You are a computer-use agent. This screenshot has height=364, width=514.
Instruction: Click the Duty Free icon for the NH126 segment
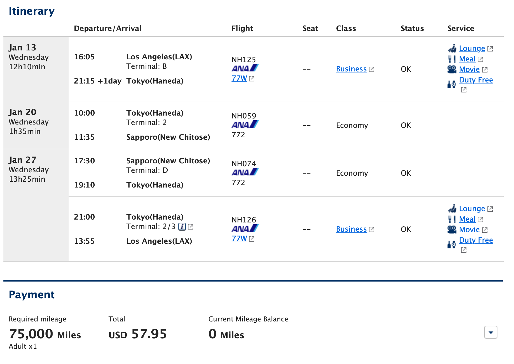pyautogui.click(x=451, y=245)
